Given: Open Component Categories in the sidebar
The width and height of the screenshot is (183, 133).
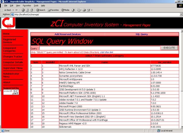Looking at the screenshot, I should [9, 49].
